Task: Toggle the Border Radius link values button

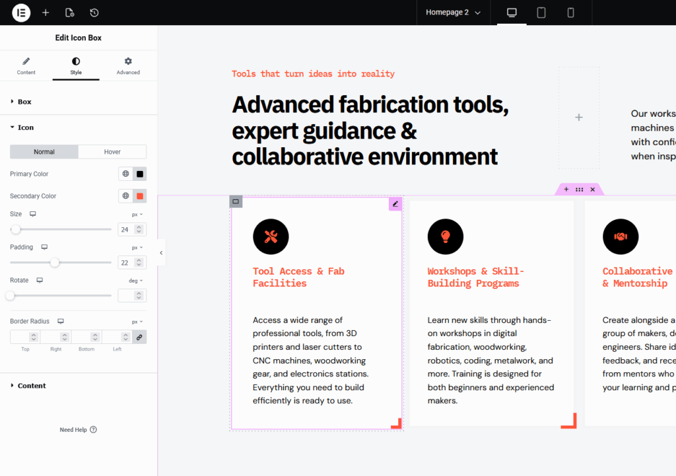Action: [x=139, y=337]
